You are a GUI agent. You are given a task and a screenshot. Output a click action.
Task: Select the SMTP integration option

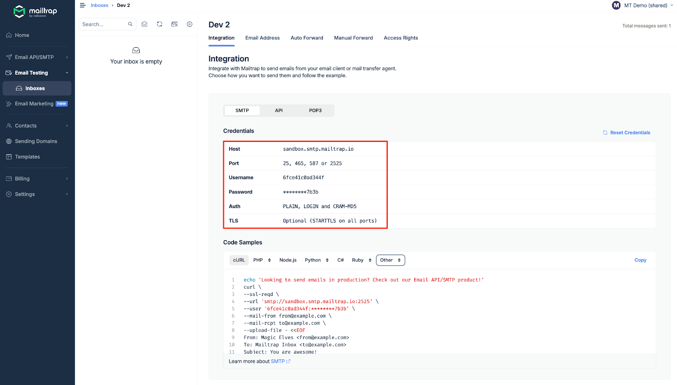click(242, 111)
